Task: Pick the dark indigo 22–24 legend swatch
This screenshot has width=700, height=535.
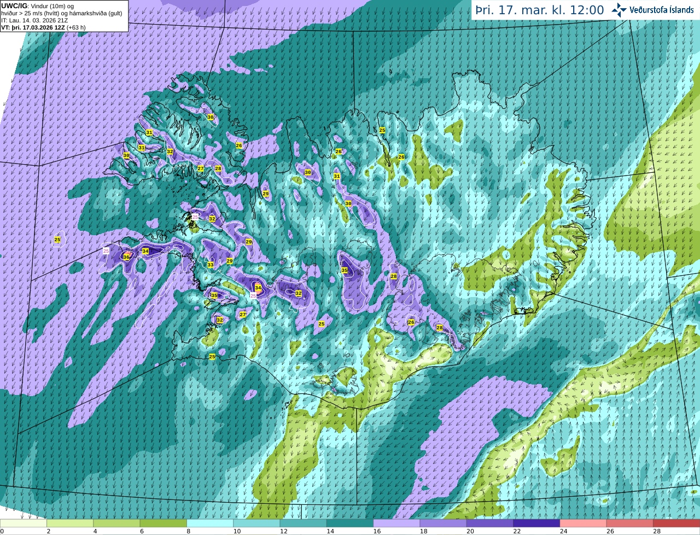Action: click(x=536, y=524)
